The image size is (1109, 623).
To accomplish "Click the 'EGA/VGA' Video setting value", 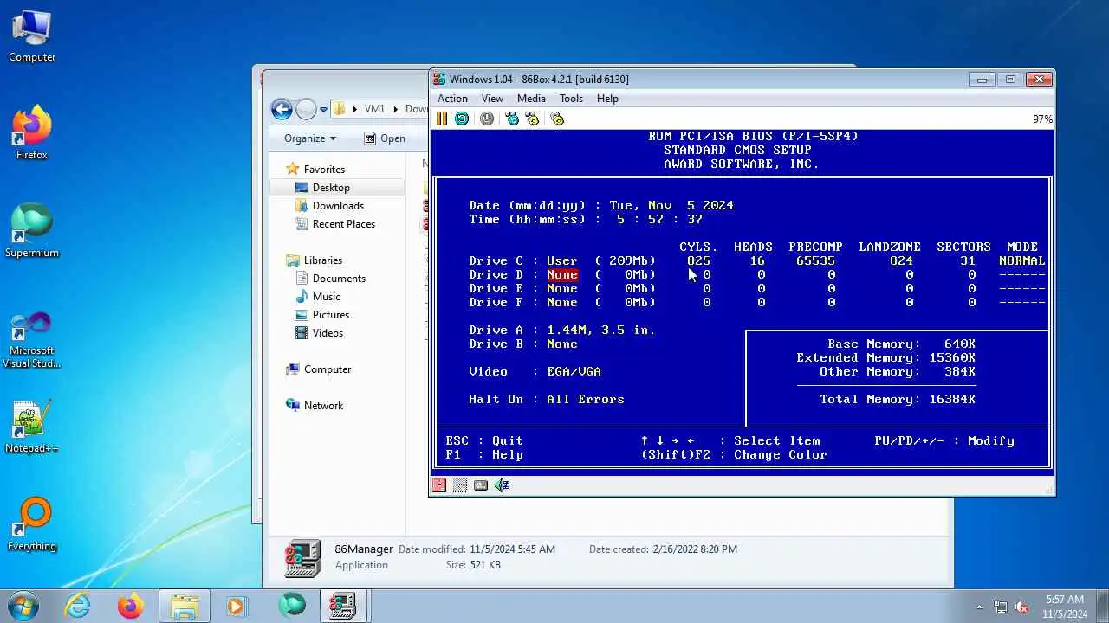I will tap(574, 371).
